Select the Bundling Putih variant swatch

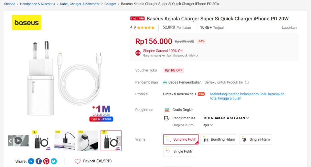[x=181, y=139]
